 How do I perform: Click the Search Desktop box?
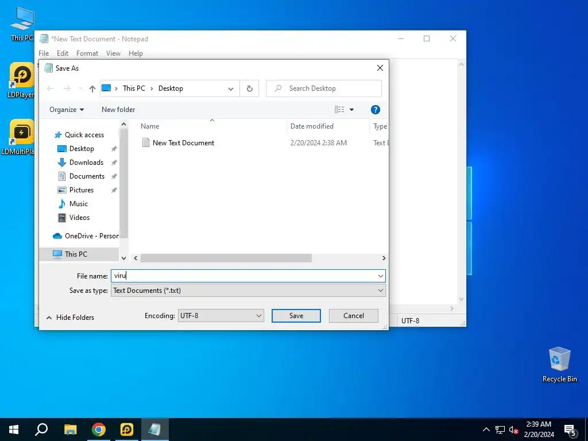324,88
